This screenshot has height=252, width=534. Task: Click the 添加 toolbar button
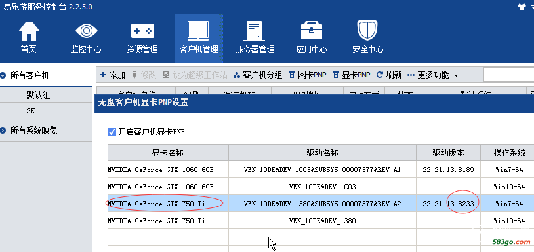click(113, 75)
